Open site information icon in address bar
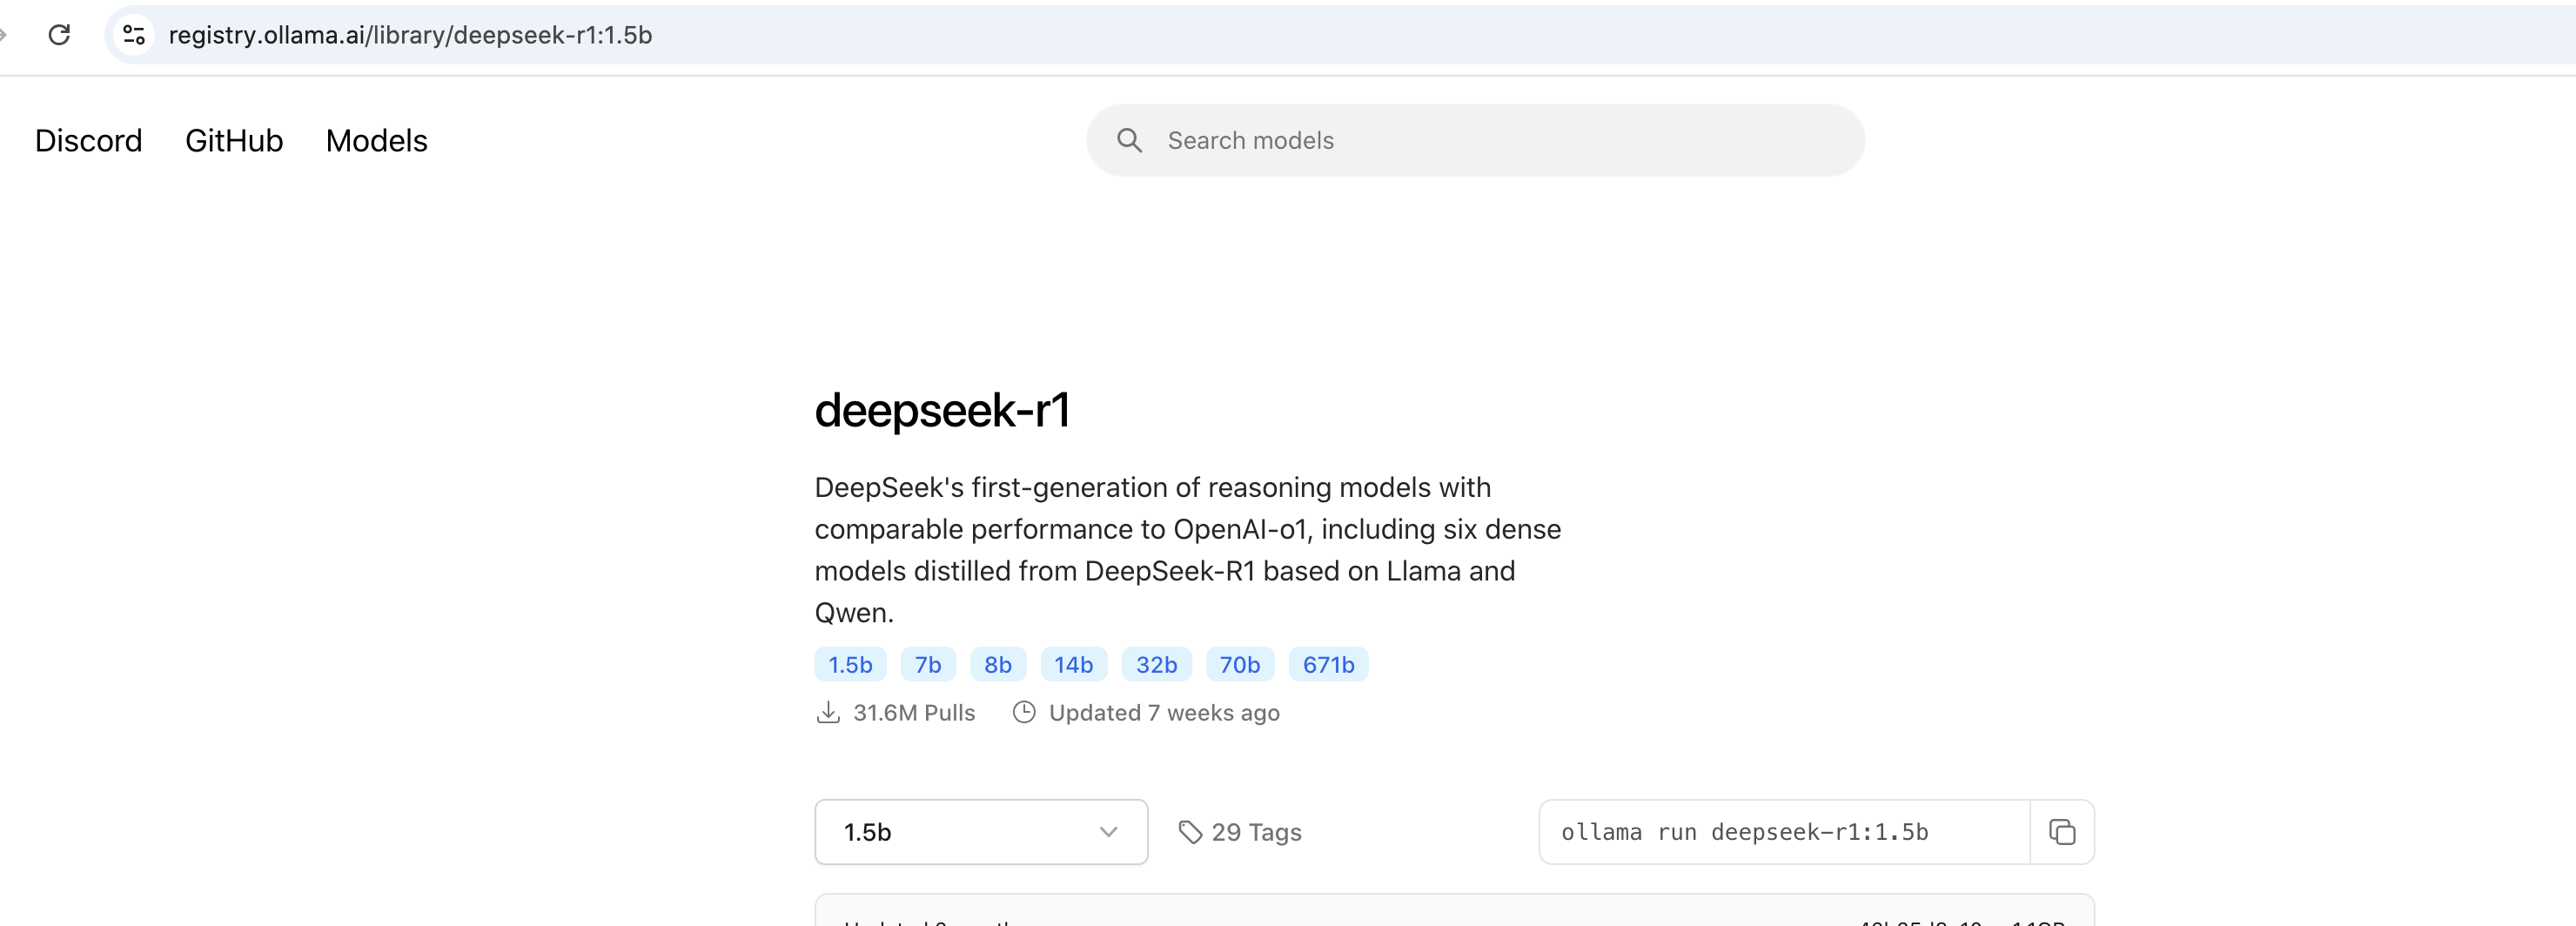 134,35
